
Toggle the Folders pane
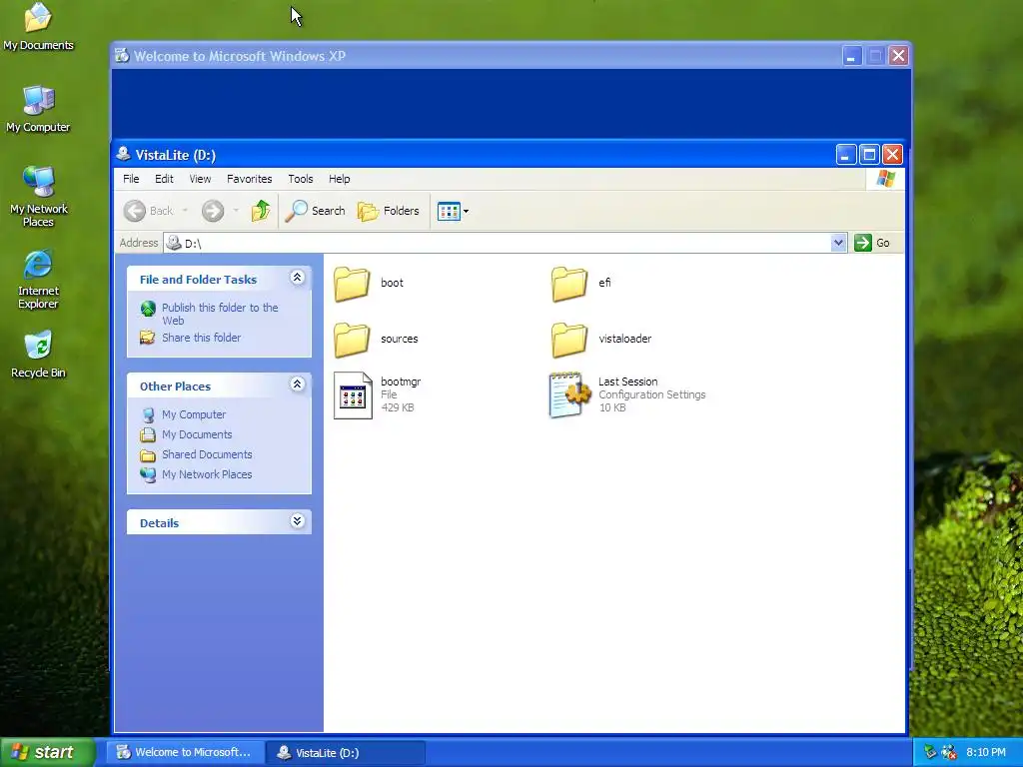pos(389,211)
